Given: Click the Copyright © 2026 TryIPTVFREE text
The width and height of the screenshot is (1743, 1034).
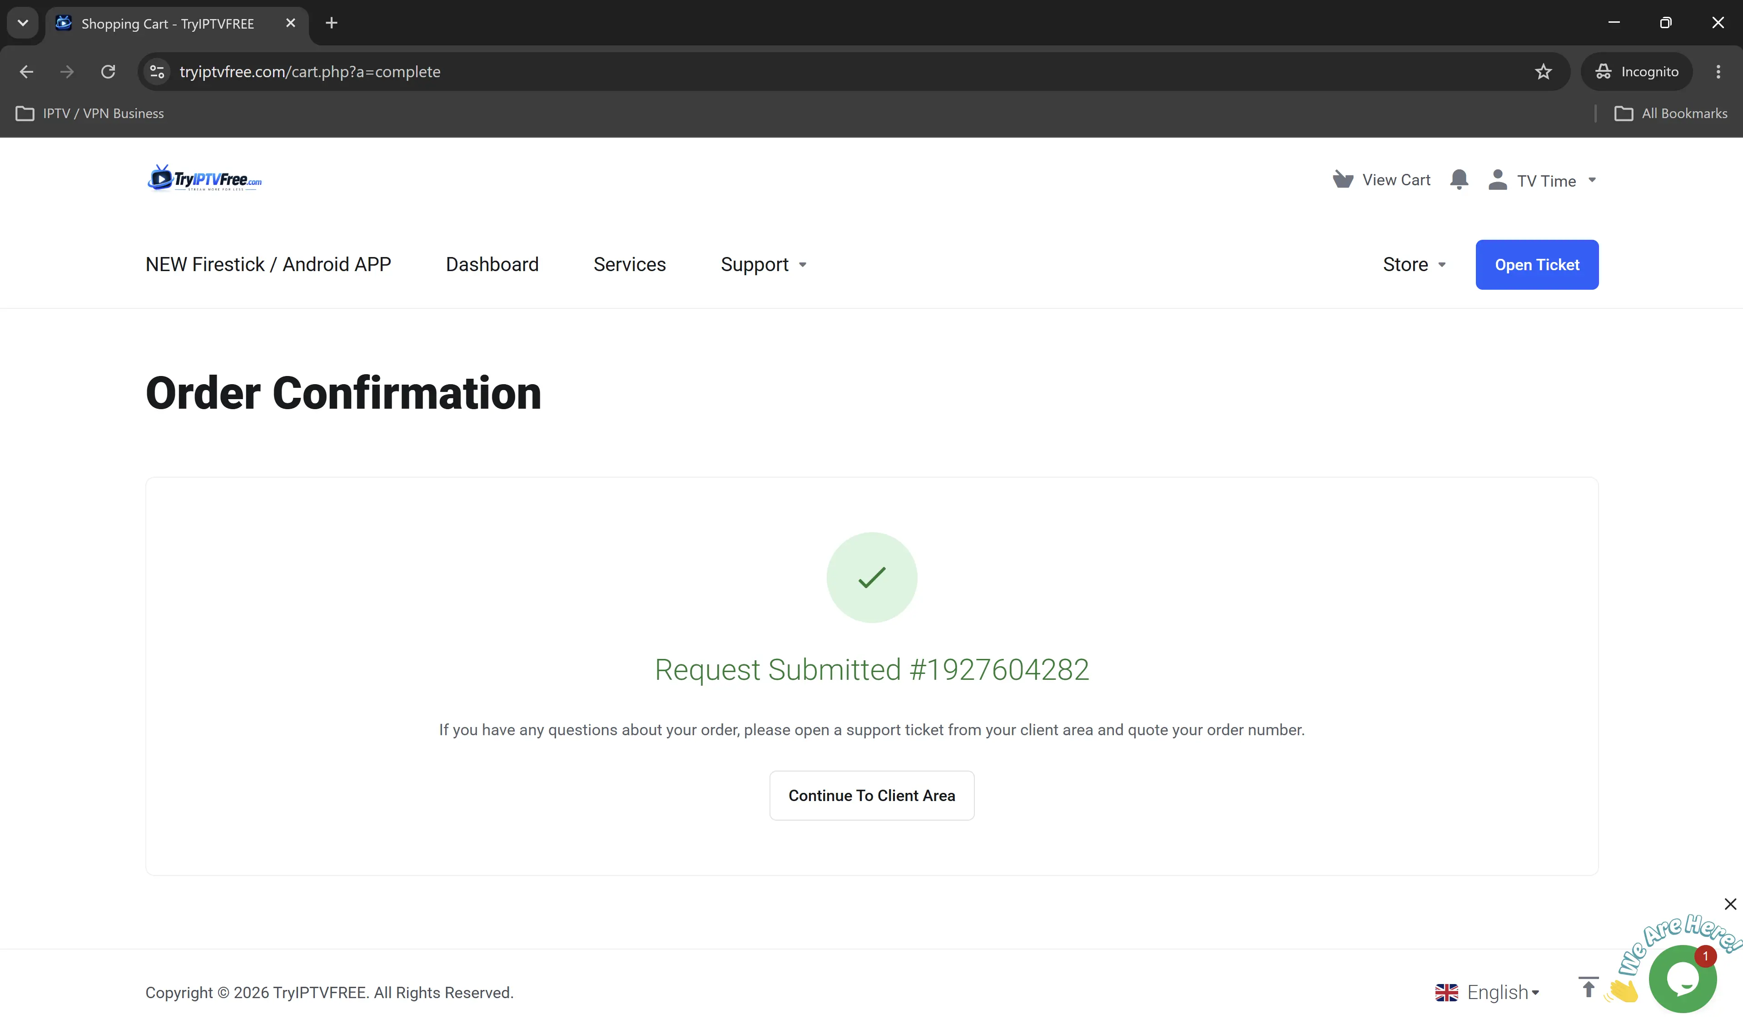Looking at the screenshot, I should click(x=329, y=992).
